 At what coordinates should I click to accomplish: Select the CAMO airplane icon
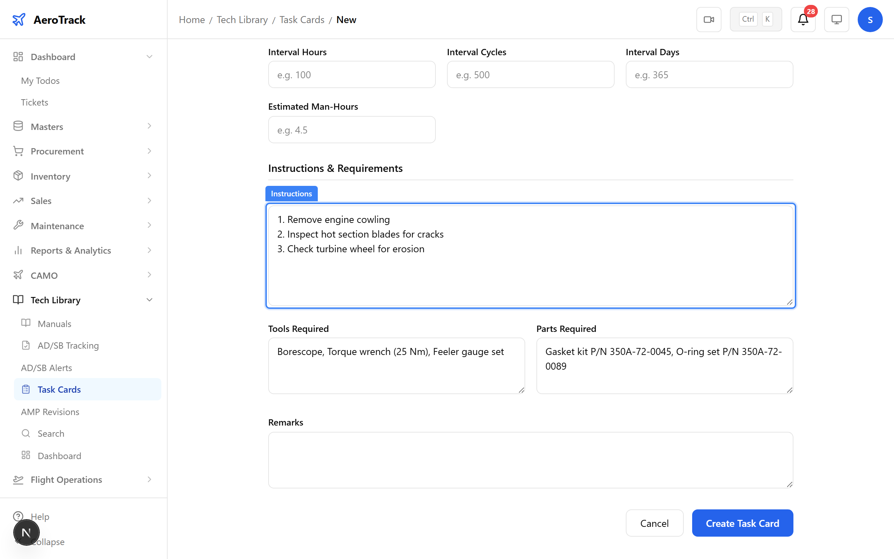coord(18,275)
